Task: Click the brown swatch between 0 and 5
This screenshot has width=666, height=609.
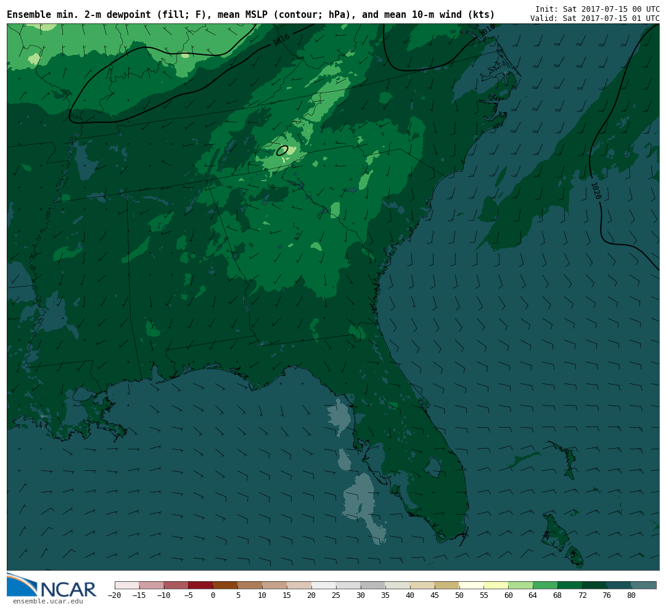Action: pyautogui.click(x=226, y=585)
